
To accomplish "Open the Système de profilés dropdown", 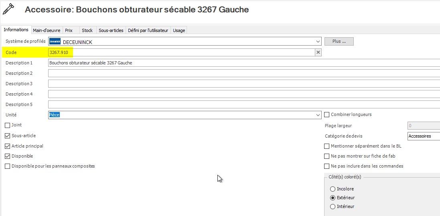I will 318,41.
